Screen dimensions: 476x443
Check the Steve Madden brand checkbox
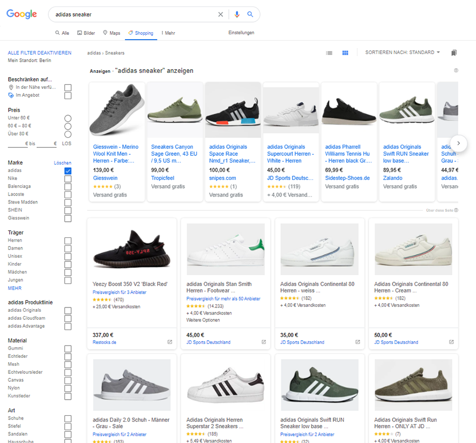tap(68, 202)
